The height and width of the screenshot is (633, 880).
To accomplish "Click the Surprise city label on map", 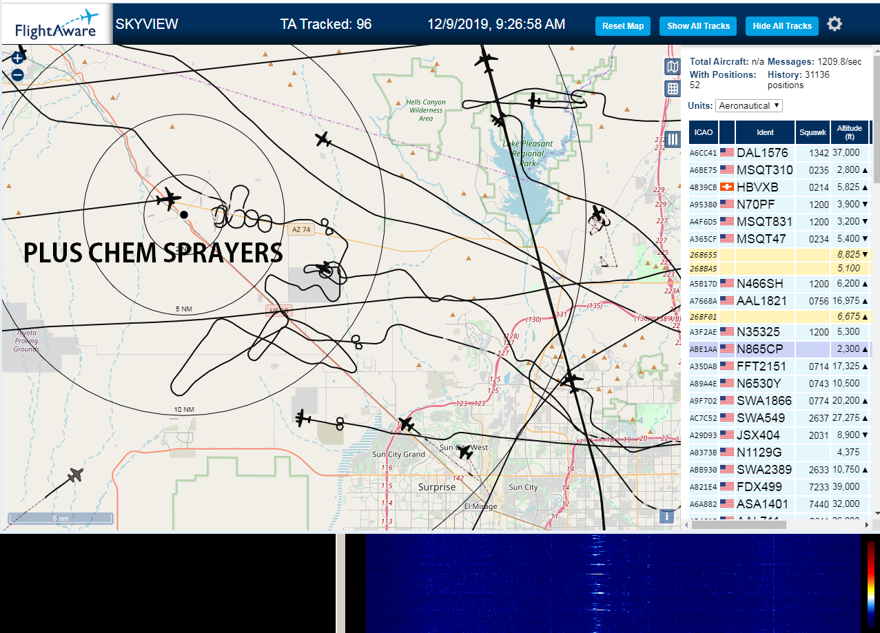I will (x=437, y=487).
